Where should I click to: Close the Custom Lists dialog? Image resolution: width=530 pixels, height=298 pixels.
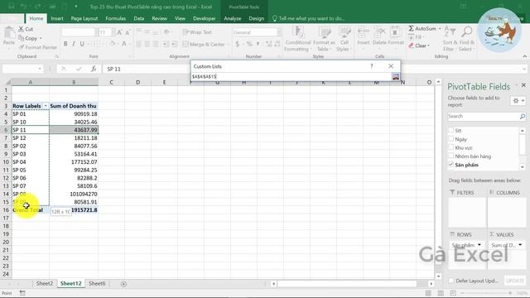tap(391, 66)
